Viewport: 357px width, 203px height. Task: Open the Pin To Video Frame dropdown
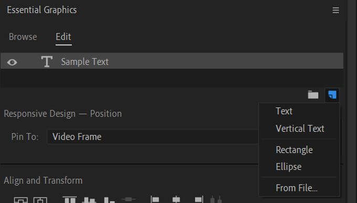pos(153,137)
